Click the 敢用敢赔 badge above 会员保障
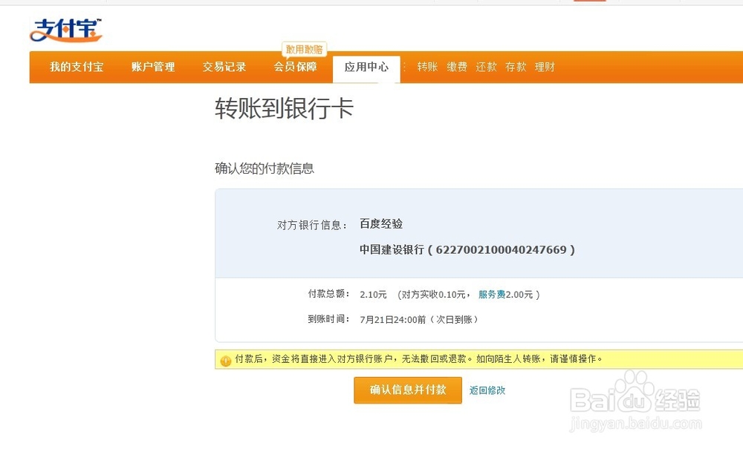This screenshot has height=449, width=743. (x=303, y=47)
